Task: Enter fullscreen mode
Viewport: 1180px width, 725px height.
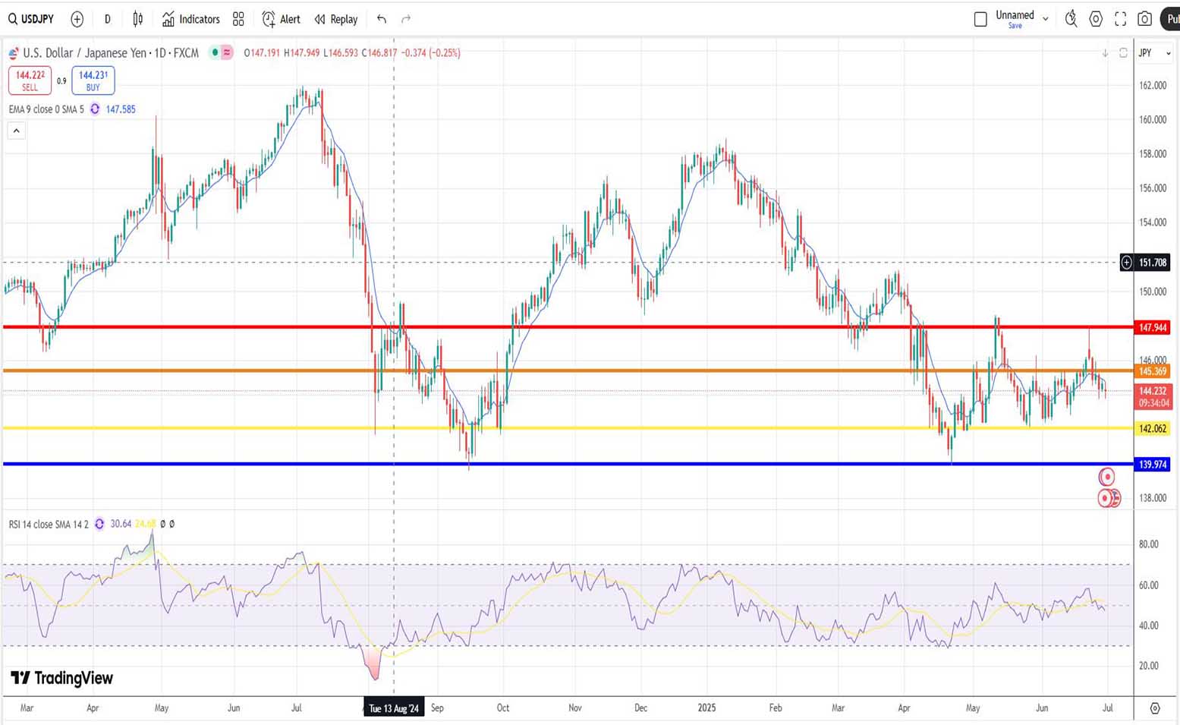Action: (x=1120, y=19)
